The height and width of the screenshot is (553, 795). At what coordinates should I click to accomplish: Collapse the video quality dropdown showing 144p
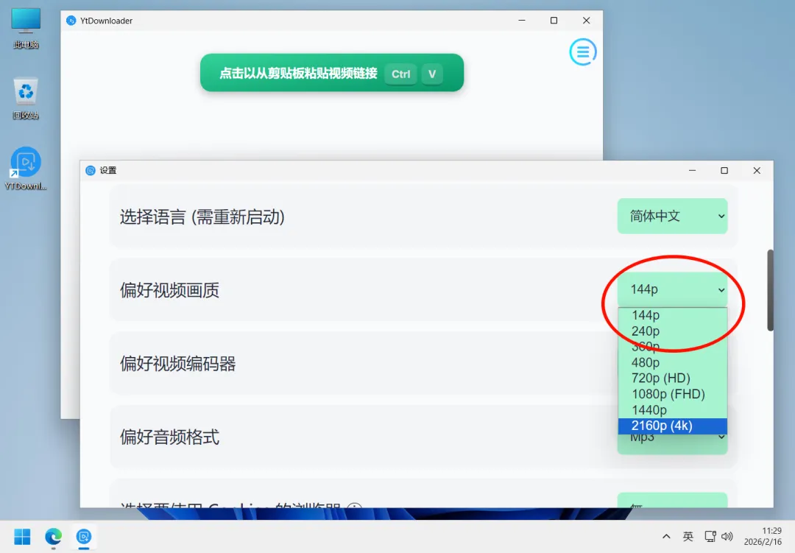(x=672, y=290)
